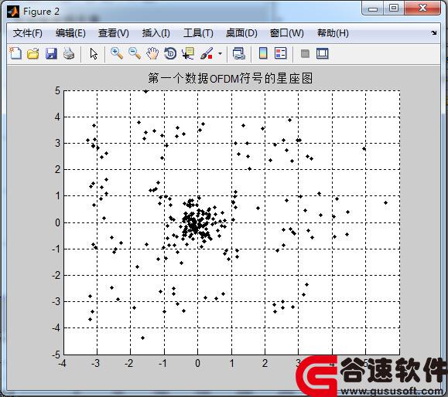Select the Data Cursor tool

188,53
